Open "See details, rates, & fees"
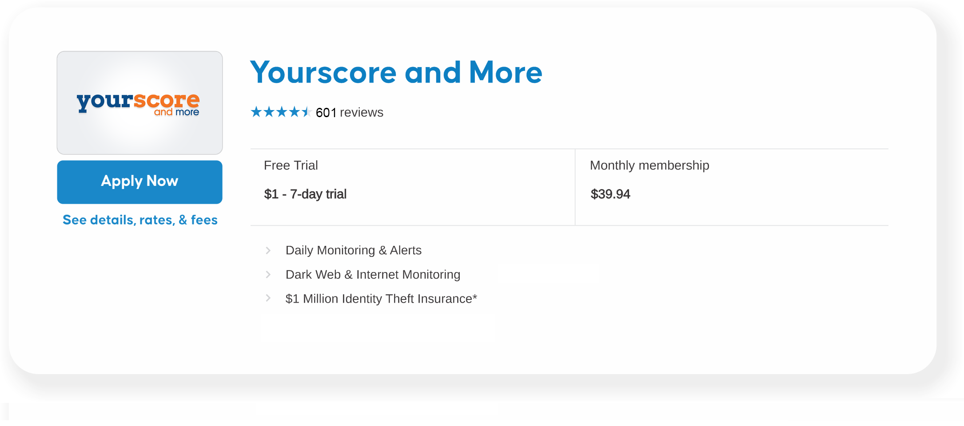This screenshot has height=426, width=964. pyautogui.click(x=139, y=220)
